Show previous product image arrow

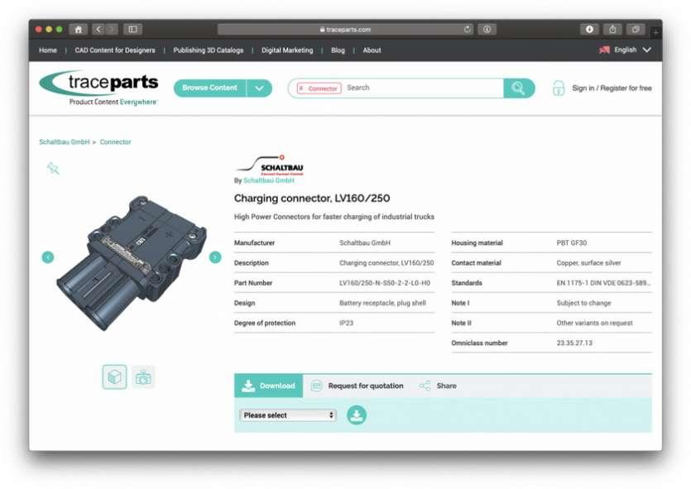[x=48, y=257]
